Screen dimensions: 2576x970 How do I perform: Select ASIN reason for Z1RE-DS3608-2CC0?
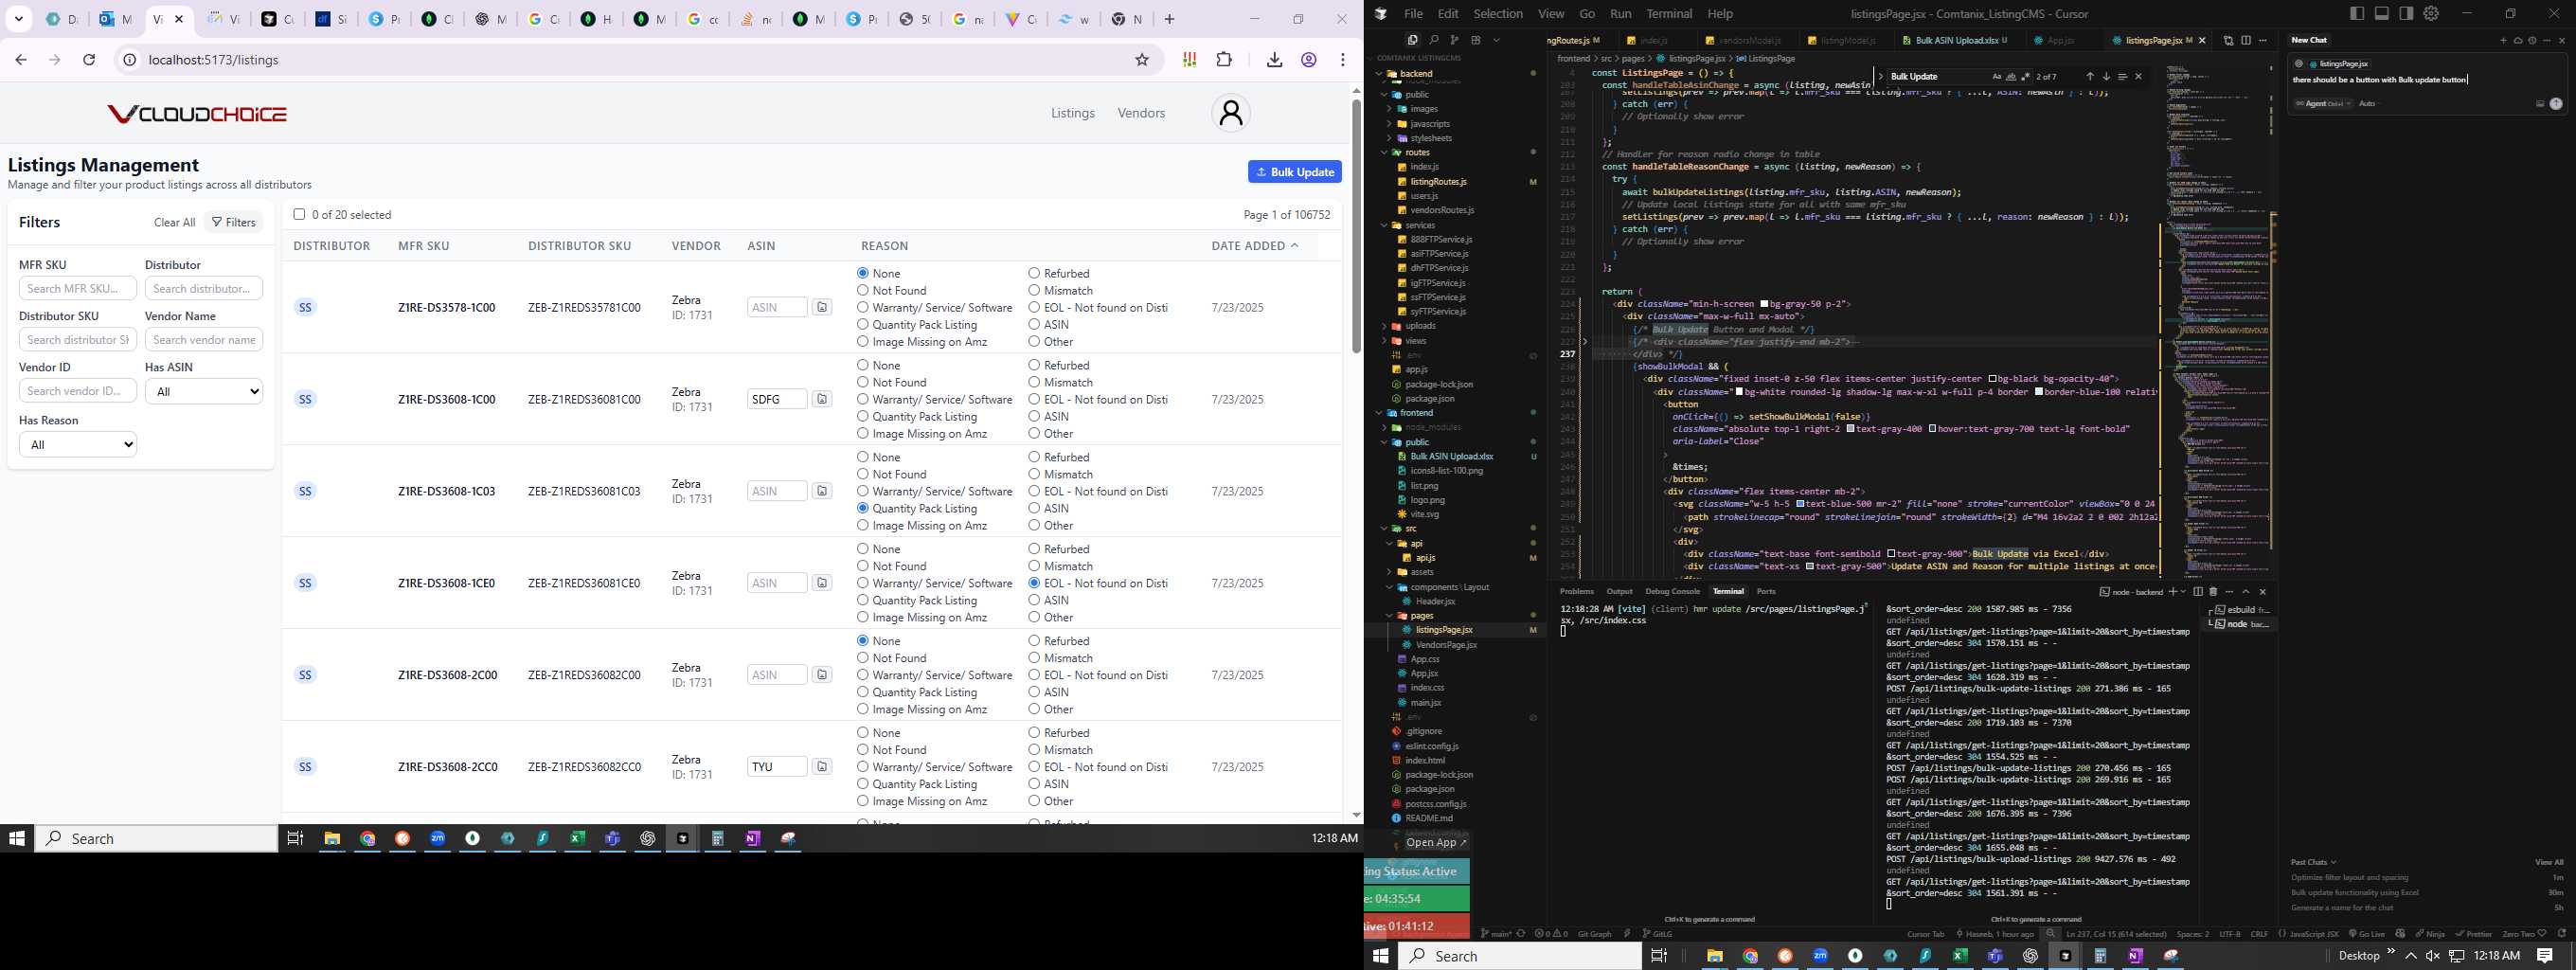click(1034, 784)
